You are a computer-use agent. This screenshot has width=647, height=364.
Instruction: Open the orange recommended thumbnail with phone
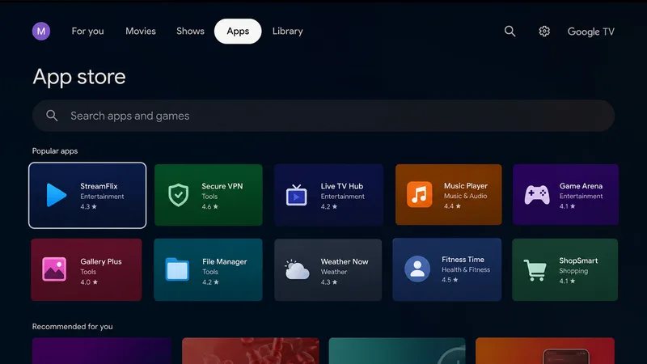click(x=545, y=351)
